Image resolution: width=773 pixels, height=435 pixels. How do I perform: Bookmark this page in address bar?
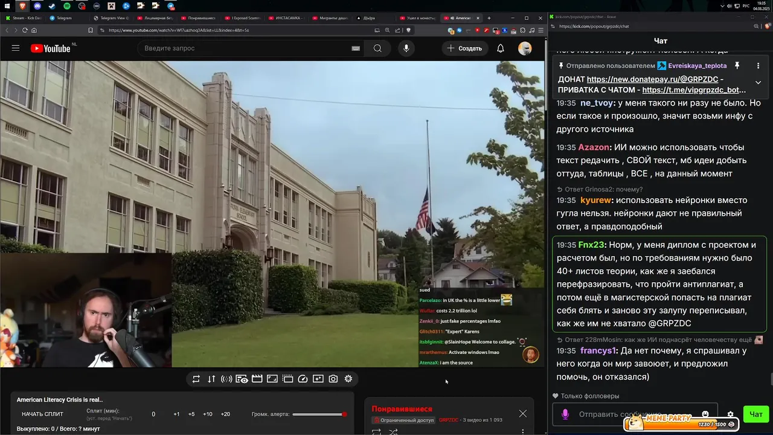(x=91, y=30)
